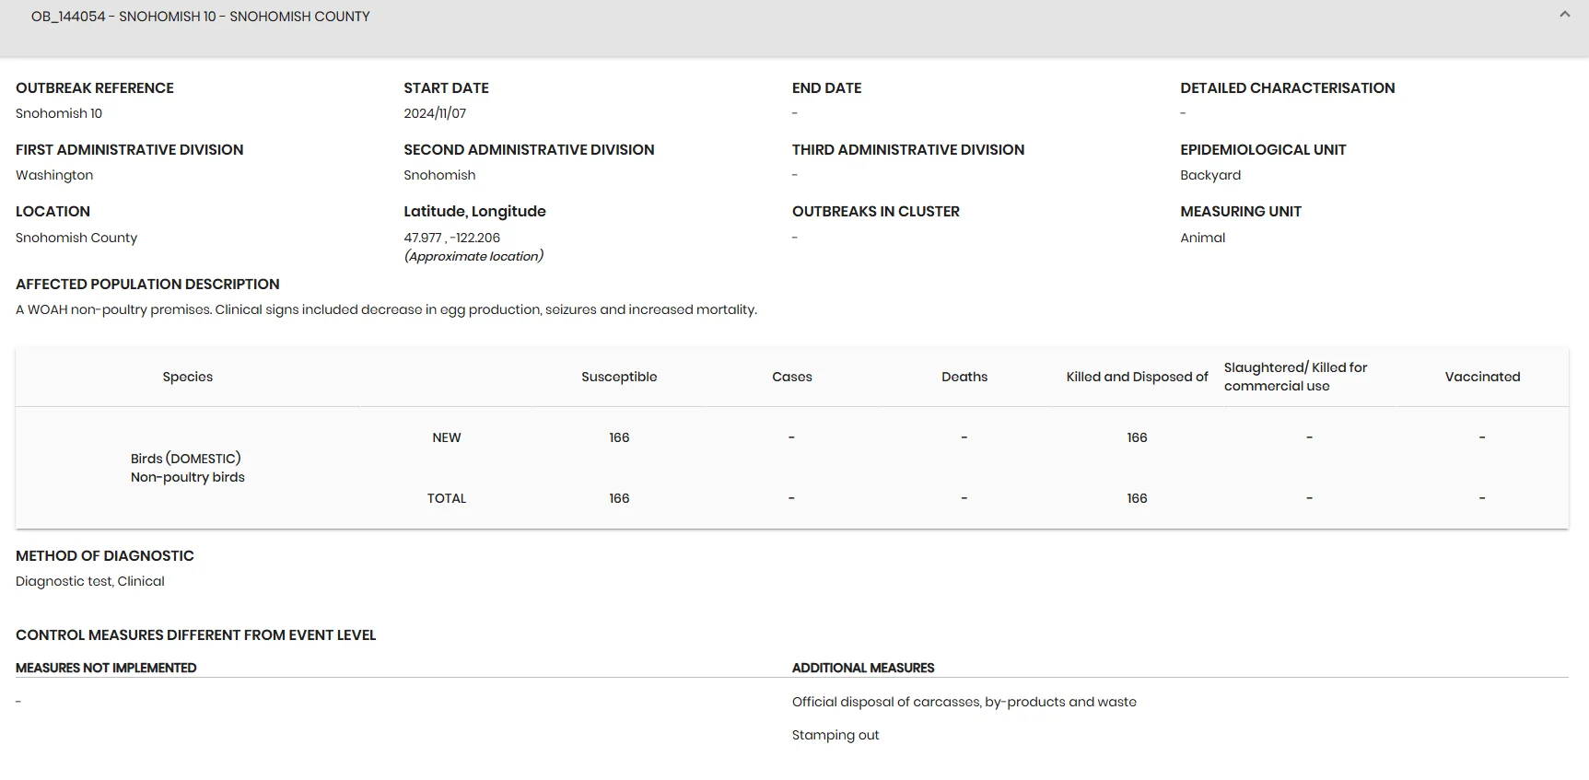Select the Susceptible column header
The height and width of the screenshot is (780, 1589).
tap(619, 377)
